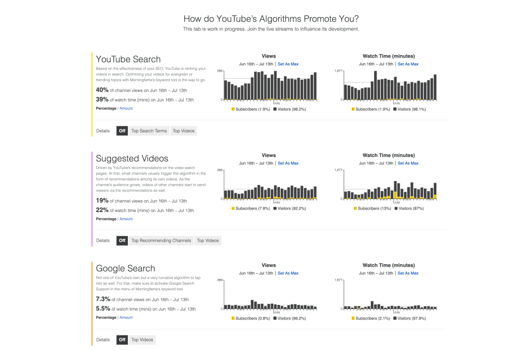The height and width of the screenshot is (351, 513).
Task: Open Top Search Terms tab
Action: (149, 131)
